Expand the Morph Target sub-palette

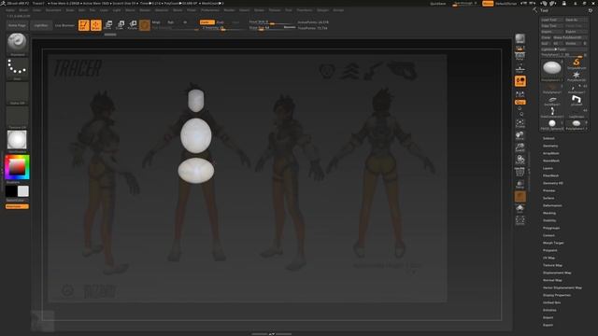pos(553,243)
